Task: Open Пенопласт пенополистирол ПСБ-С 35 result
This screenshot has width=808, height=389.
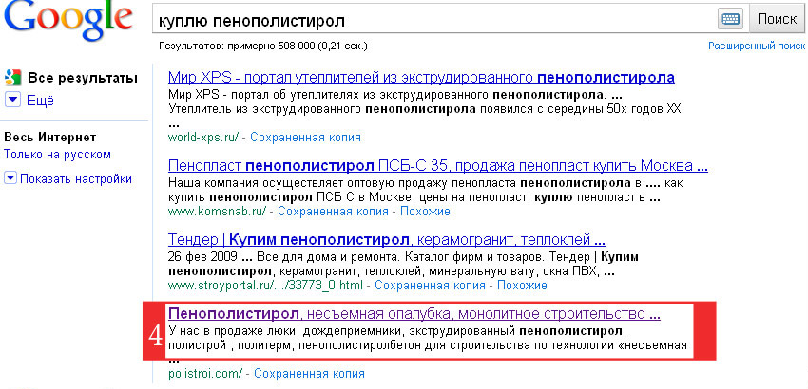Action: (x=438, y=166)
